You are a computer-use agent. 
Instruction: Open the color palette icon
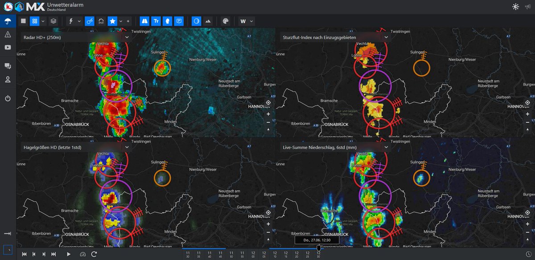point(225,20)
